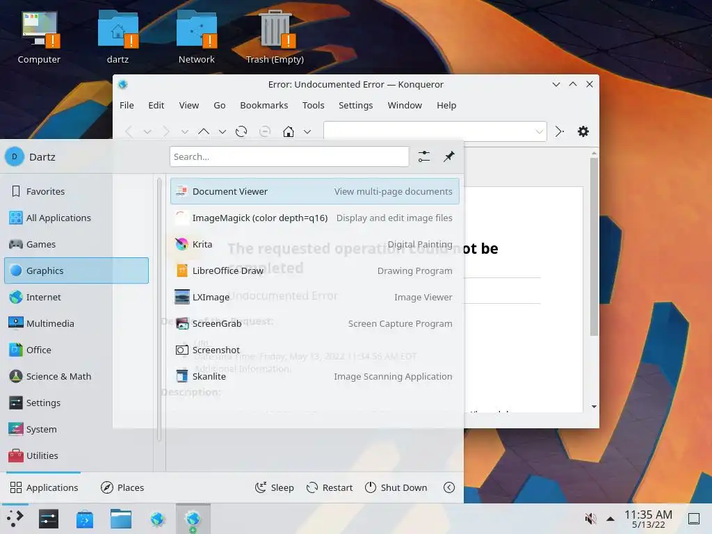Go to home page in Konqueror
Screen dimensions: 712x534
[x=289, y=131]
